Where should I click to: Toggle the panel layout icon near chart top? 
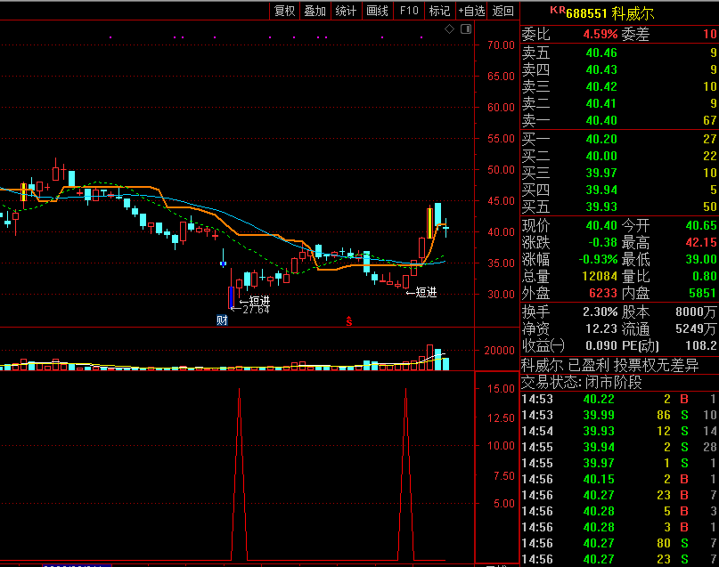(x=466, y=29)
